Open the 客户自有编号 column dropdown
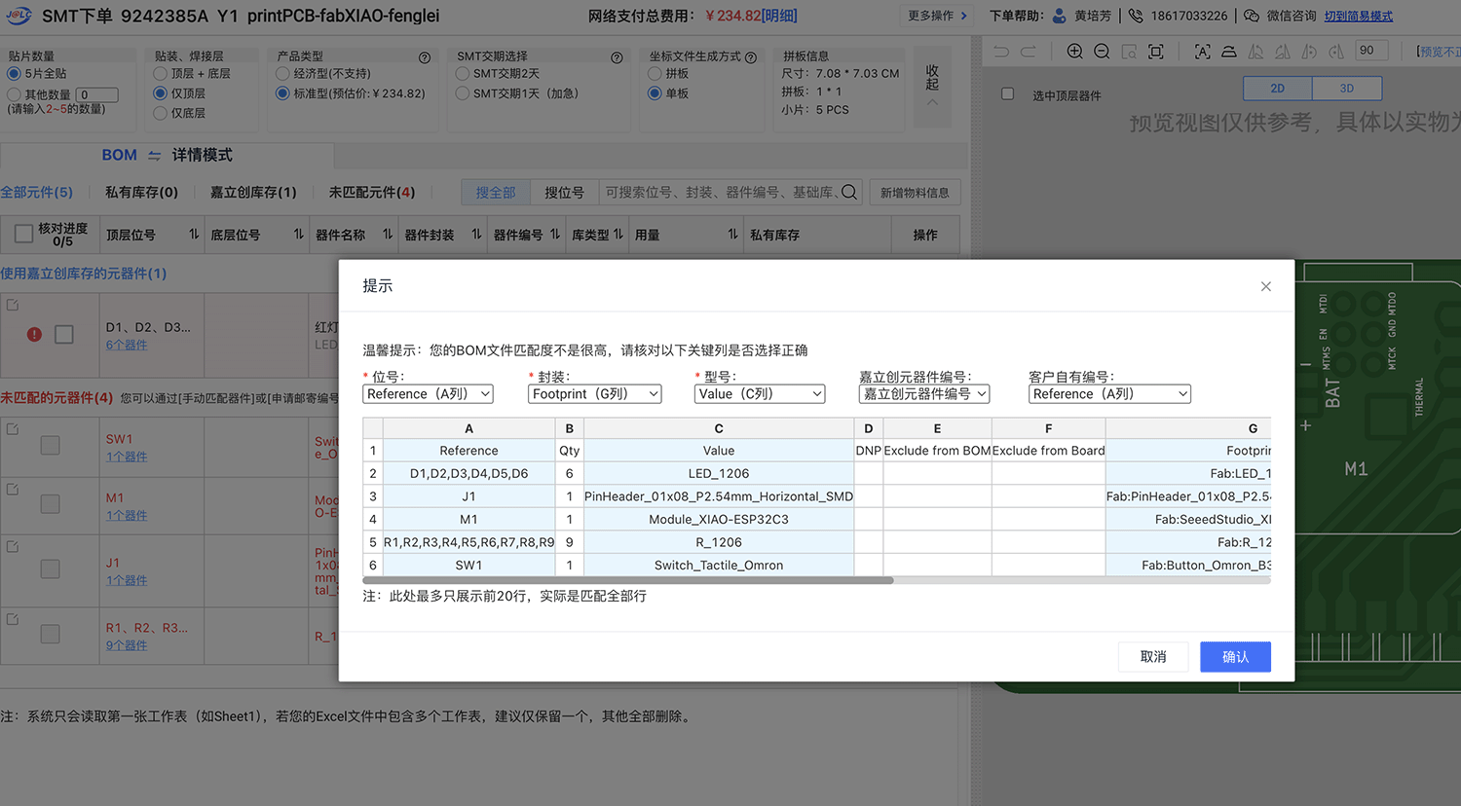The image size is (1461, 806). (x=1109, y=394)
